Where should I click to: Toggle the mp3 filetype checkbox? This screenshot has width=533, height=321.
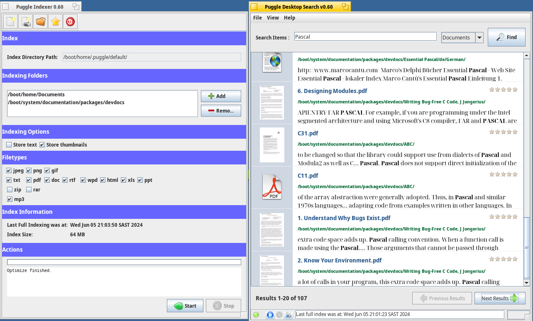(10, 199)
